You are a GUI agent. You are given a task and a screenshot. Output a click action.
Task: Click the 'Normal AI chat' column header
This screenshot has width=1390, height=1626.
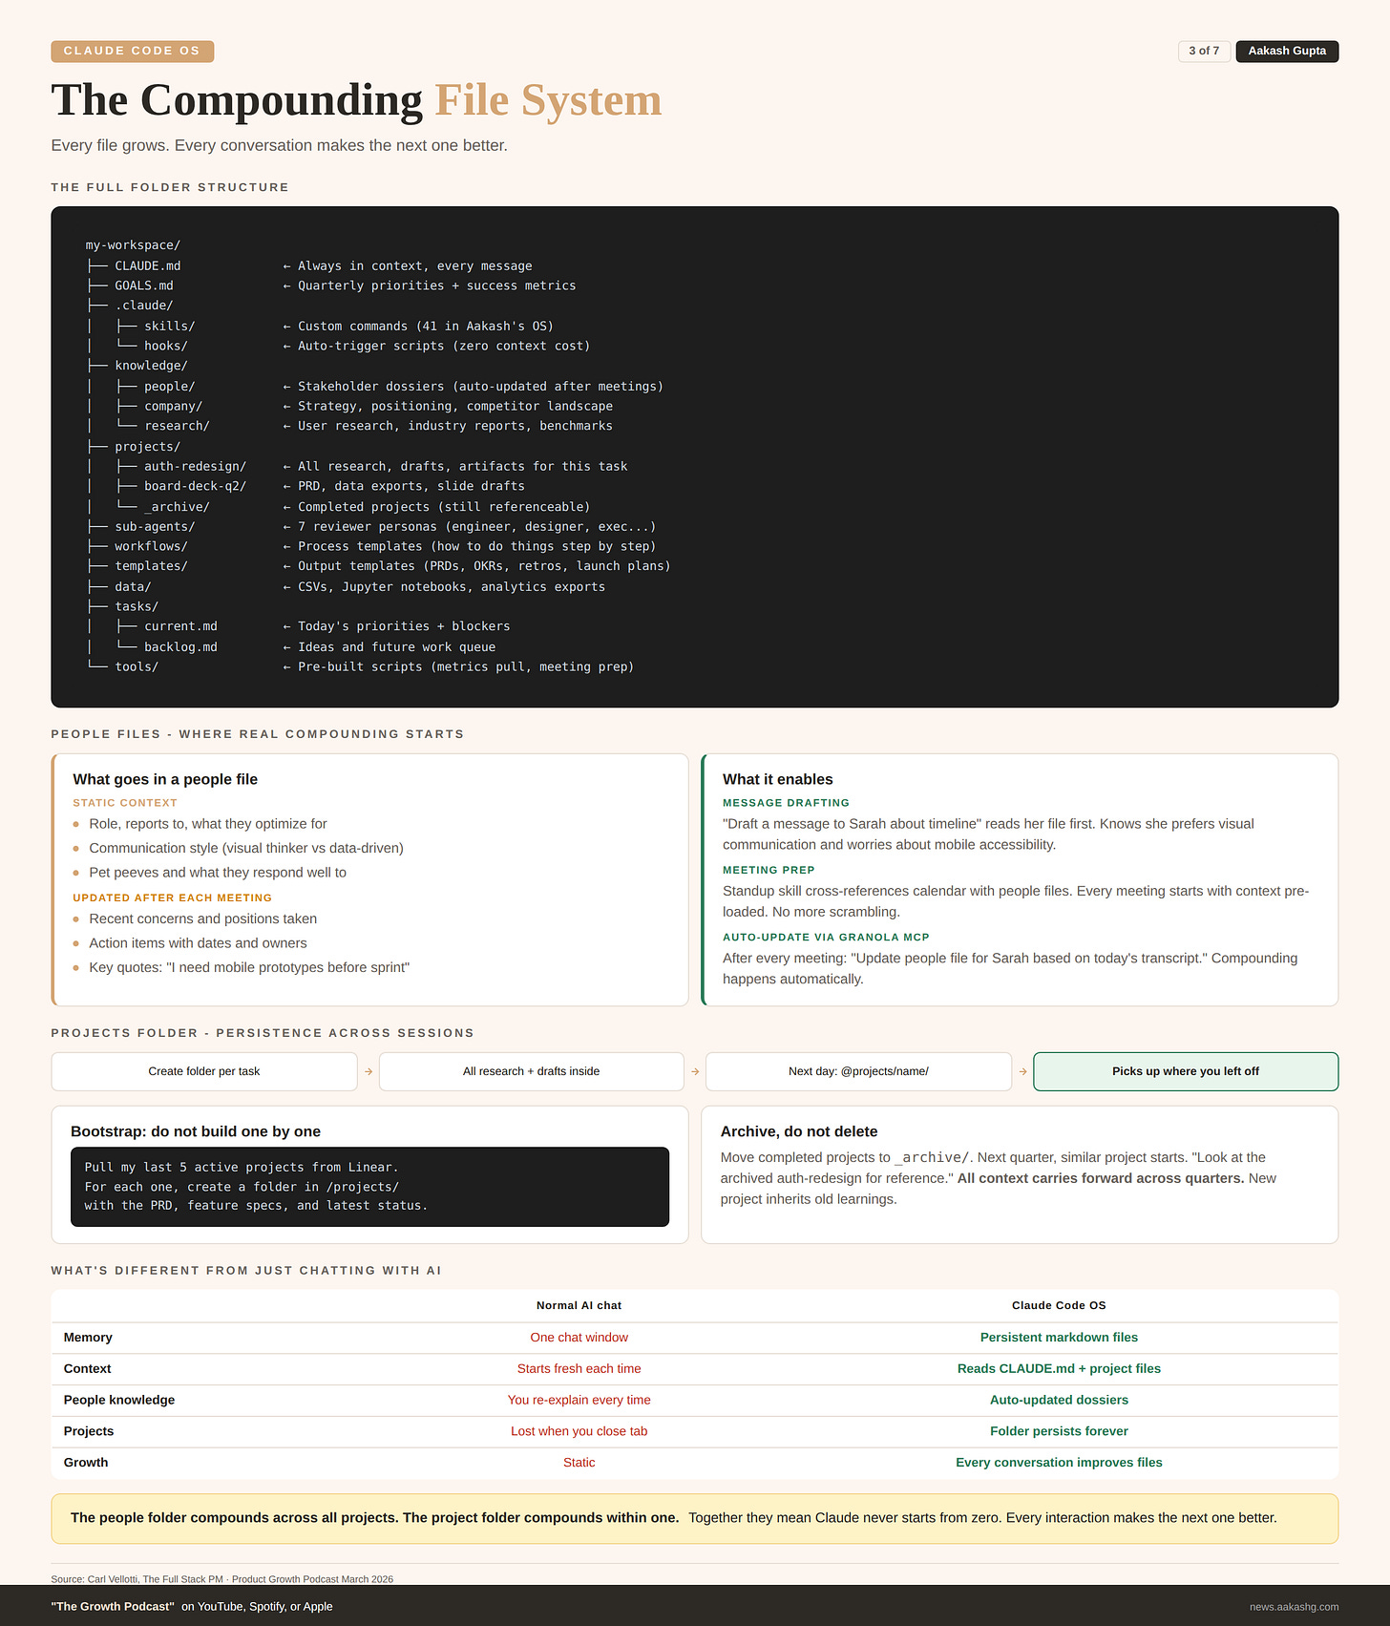tap(579, 1305)
